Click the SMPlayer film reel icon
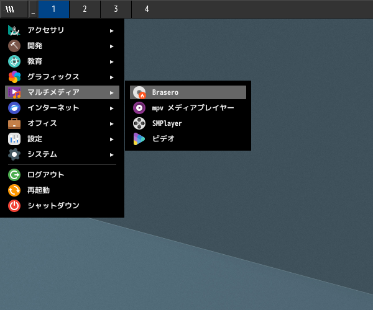The height and width of the screenshot is (310, 373). pyautogui.click(x=139, y=123)
